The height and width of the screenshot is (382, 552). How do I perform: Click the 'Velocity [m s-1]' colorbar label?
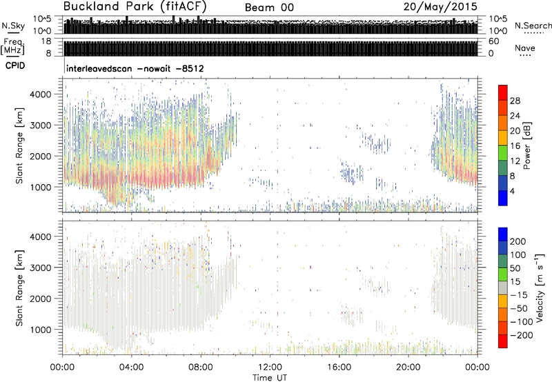point(540,288)
